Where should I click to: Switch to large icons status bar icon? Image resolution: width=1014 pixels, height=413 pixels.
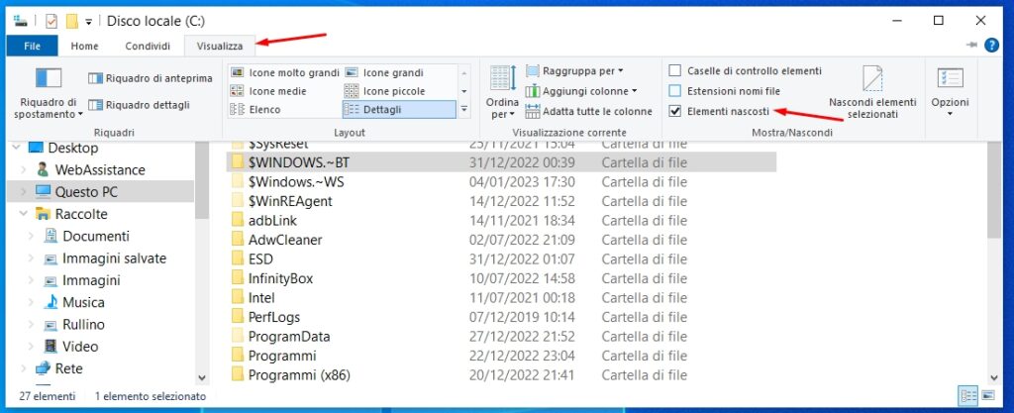coord(987,395)
